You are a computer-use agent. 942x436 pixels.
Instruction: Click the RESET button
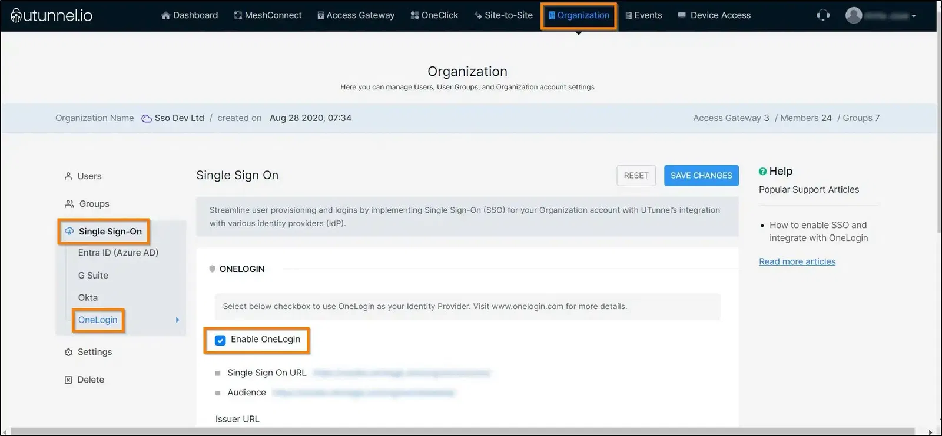point(636,176)
